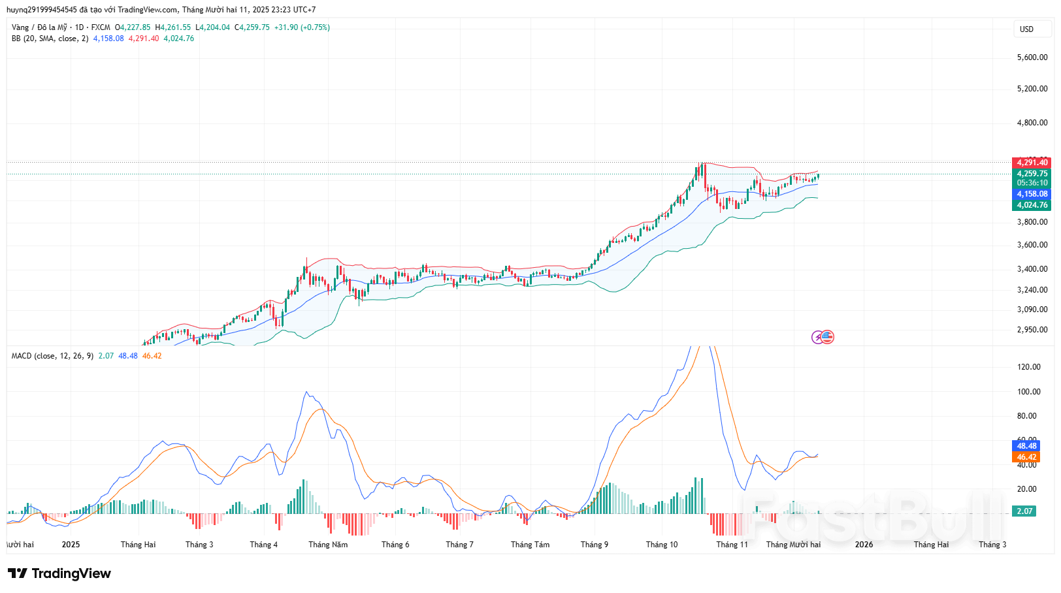Click the Tháng Năm label on time axis
Viewport: 1061px width, 593px height.
[x=328, y=545]
